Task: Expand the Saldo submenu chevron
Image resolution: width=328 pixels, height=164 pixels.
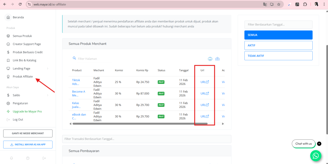Action: (x=48, y=95)
